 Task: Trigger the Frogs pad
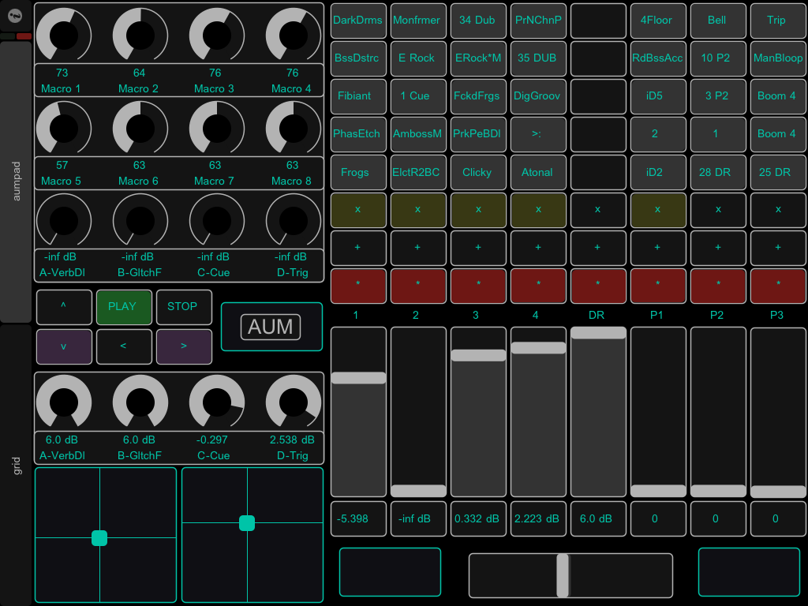coord(358,172)
